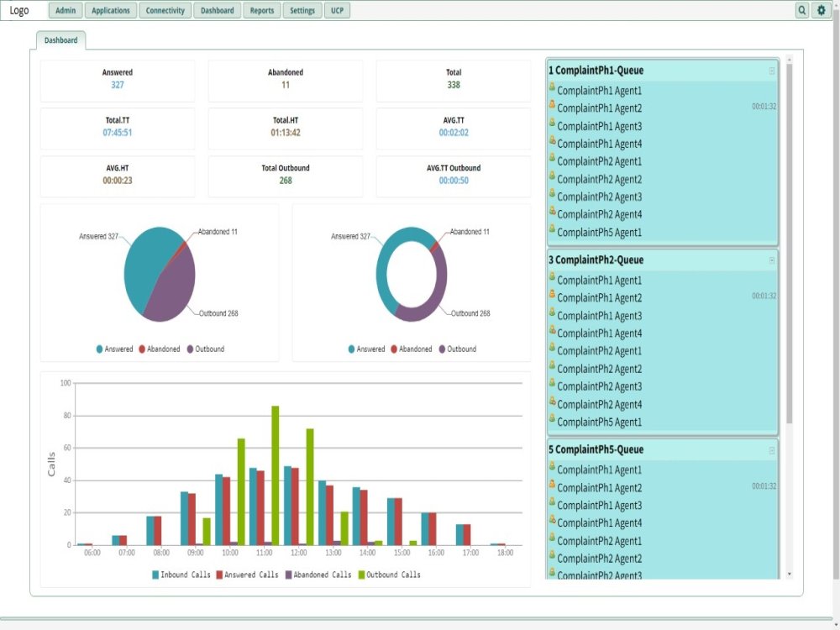The width and height of the screenshot is (840, 630).
Task: Open the Settings menu
Action: pos(302,10)
